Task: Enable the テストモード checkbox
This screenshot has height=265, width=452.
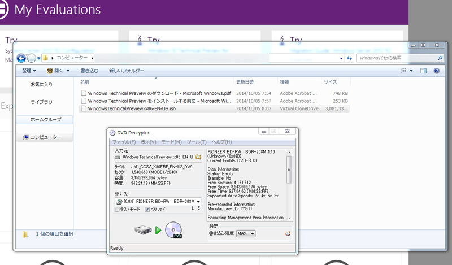Action: (117, 210)
